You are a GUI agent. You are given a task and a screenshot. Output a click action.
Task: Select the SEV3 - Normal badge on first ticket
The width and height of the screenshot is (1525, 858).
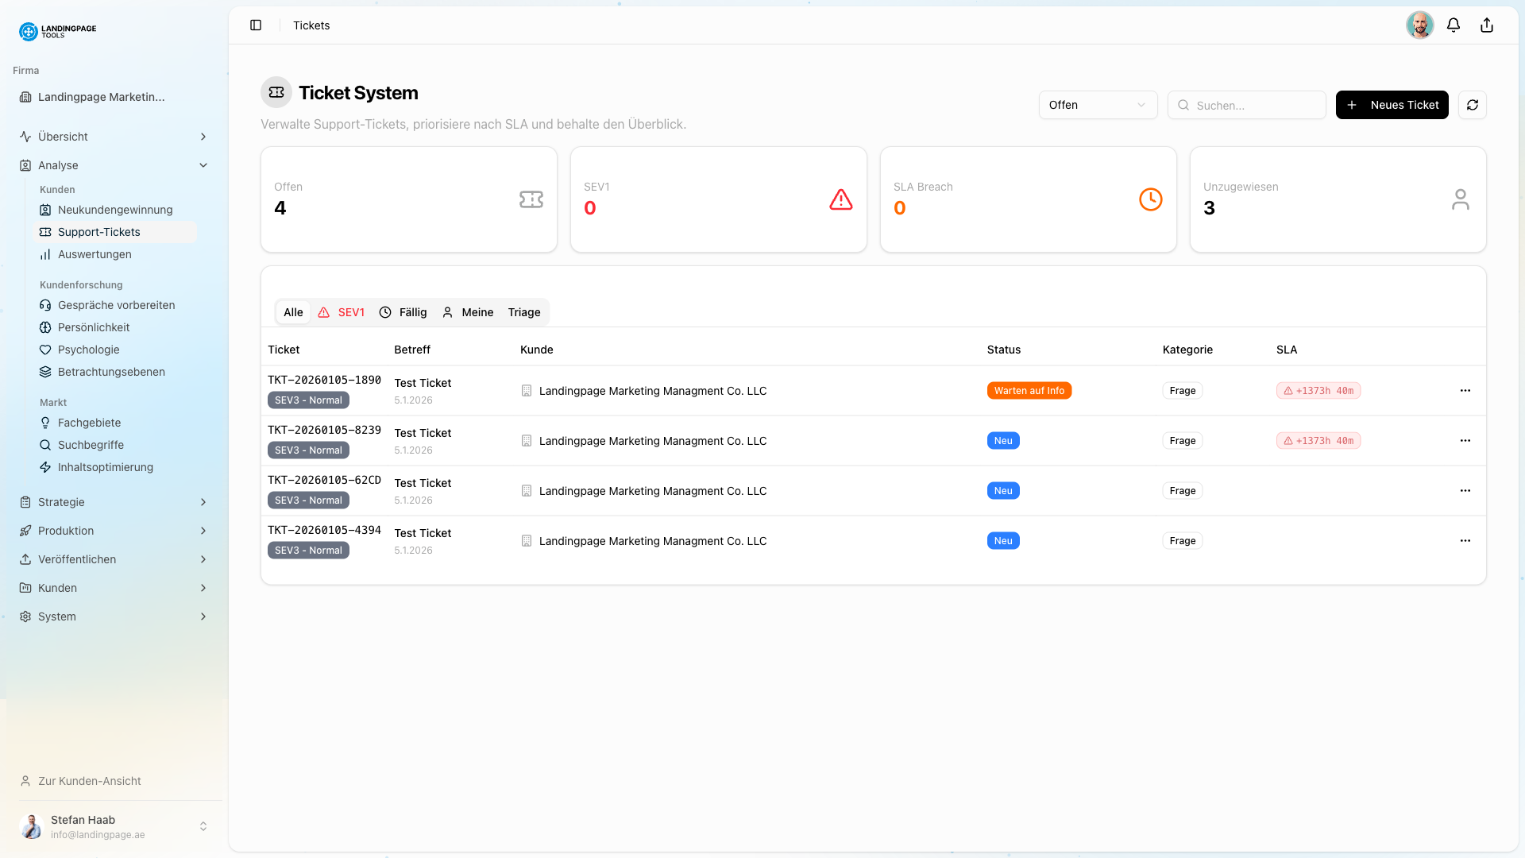pyautogui.click(x=308, y=400)
